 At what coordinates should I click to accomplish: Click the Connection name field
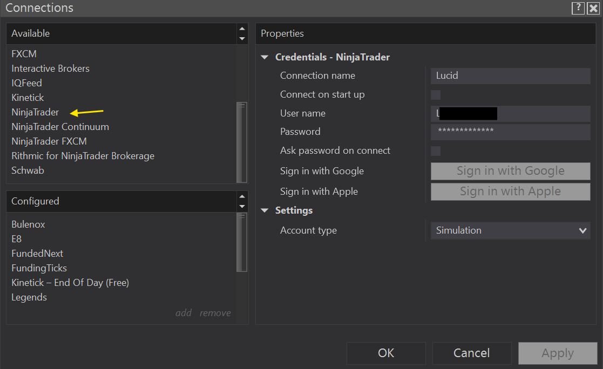510,76
